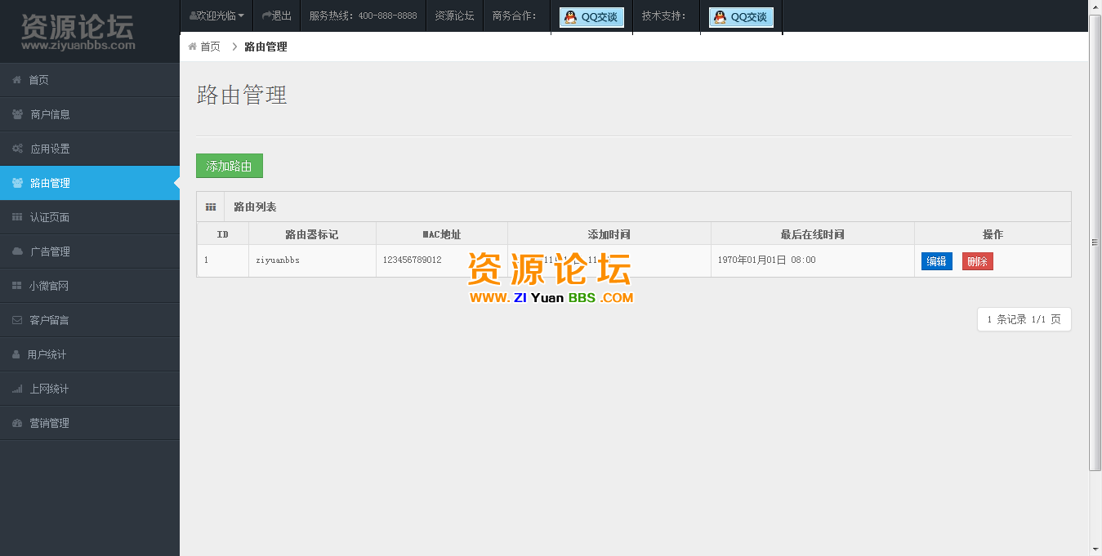Go to 应用设置 in sidebar

90,149
